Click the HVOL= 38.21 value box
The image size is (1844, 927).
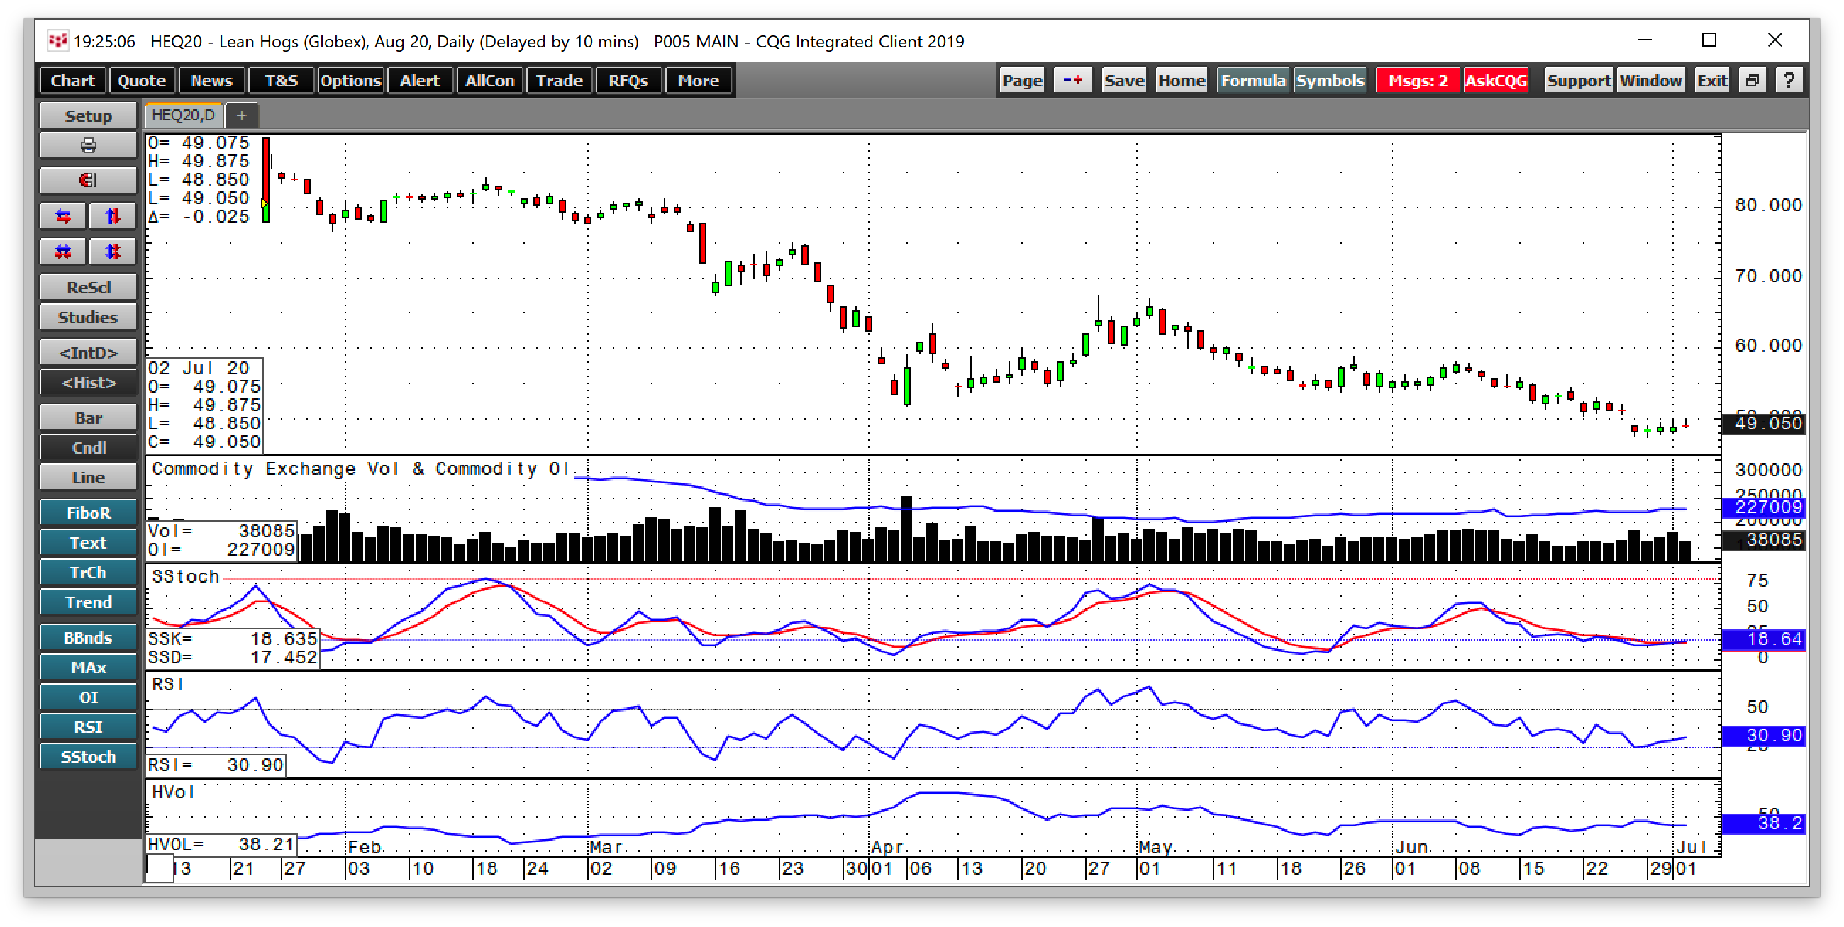(221, 845)
